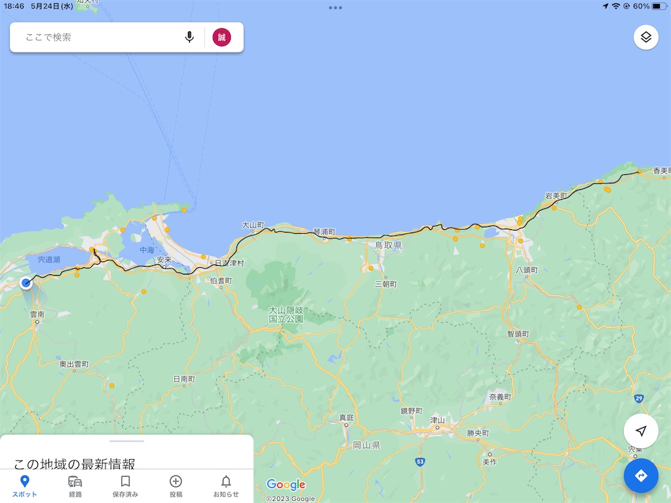Image resolution: width=671 pixels, height=503 pixels.
Task: Expand the この地域の最新情報 sheet handle
Action: click(126, 441)
